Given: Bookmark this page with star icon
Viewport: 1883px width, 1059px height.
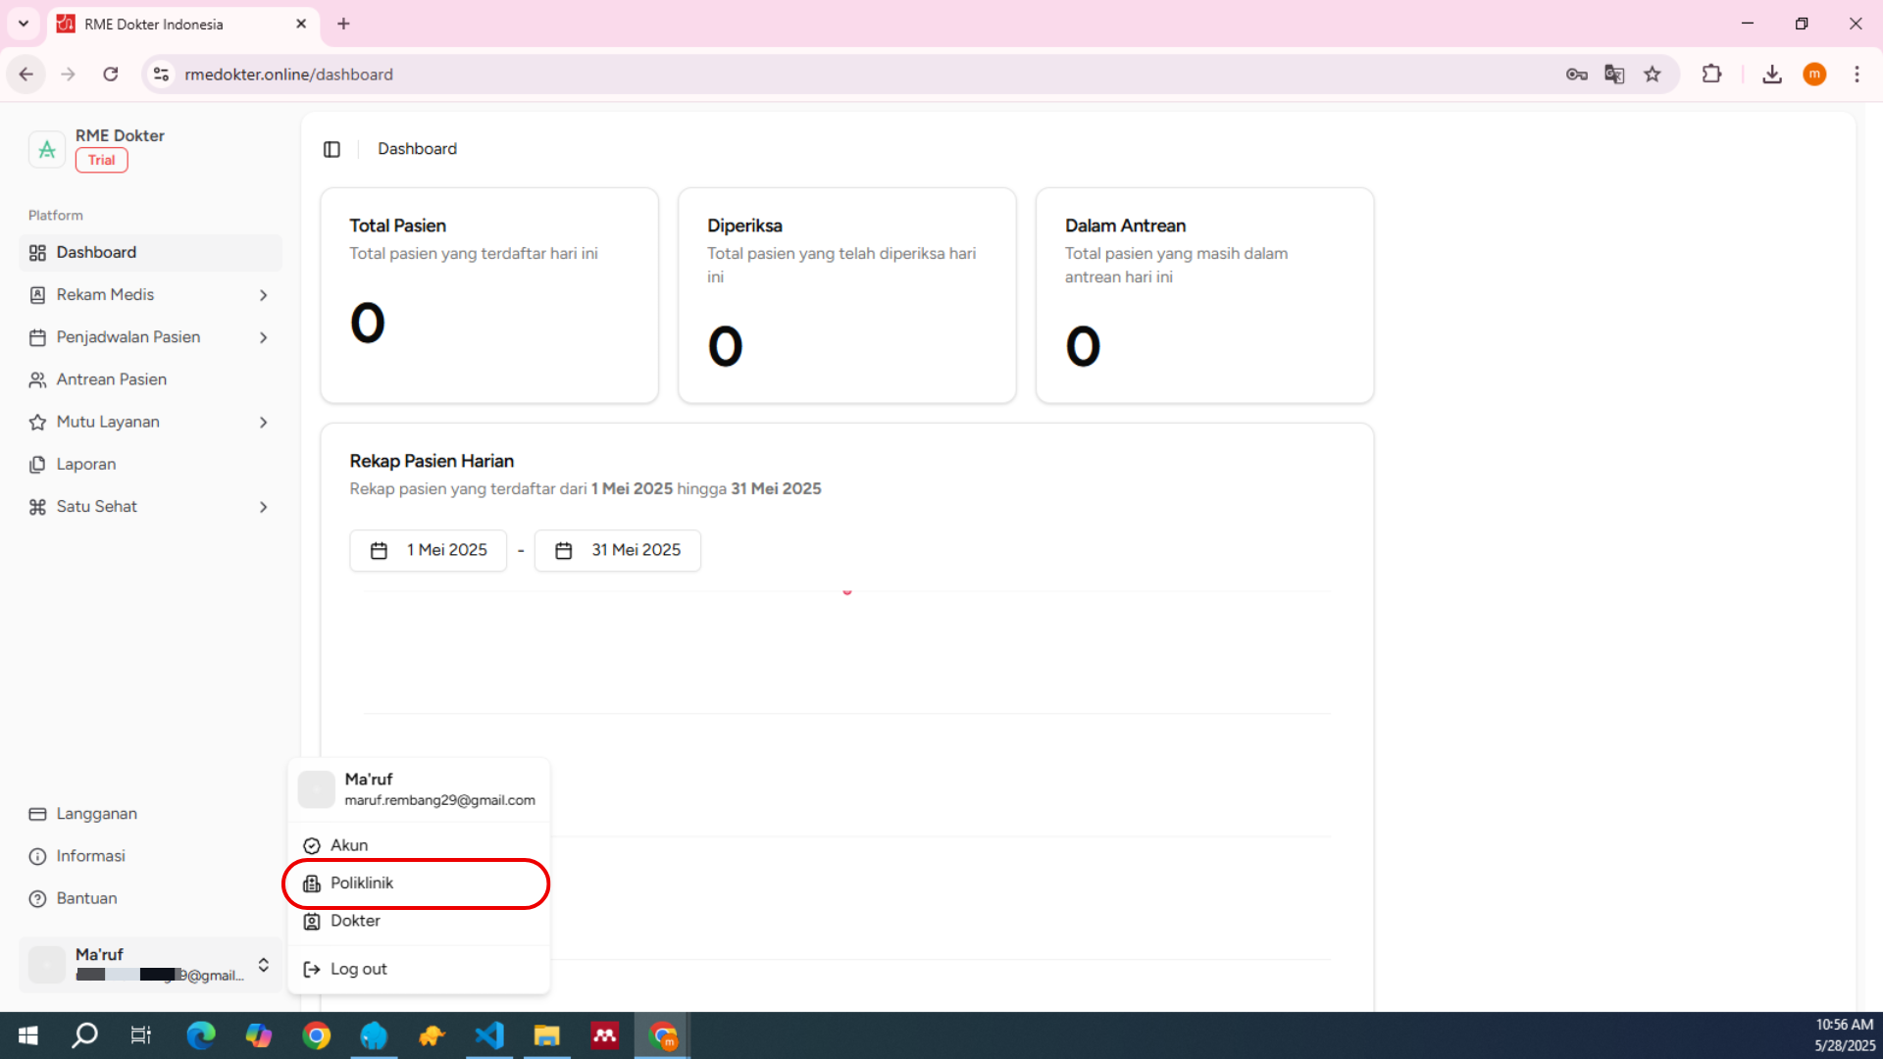Looking at the screenshot, I should (1653, 75).
